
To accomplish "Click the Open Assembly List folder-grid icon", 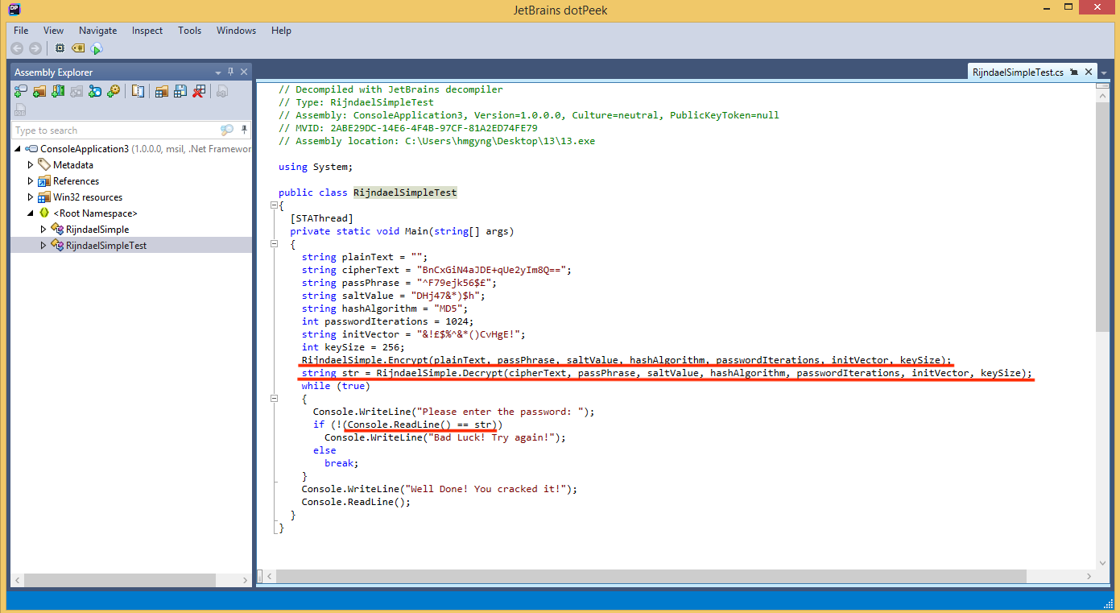I will pos(162,91).
